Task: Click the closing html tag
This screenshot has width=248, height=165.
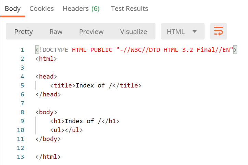Action: tap(48, 157)
